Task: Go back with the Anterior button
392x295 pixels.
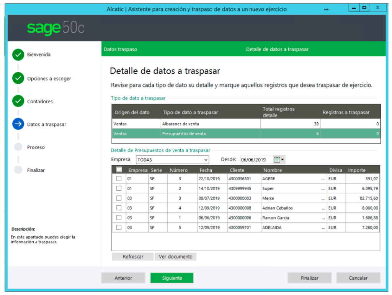Action: point(123,278)
